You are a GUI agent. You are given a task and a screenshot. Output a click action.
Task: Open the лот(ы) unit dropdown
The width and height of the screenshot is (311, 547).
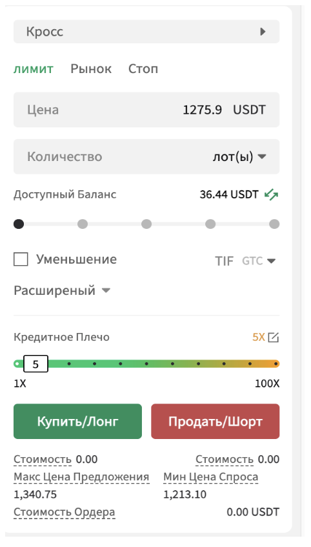click(x=239, y=156)
